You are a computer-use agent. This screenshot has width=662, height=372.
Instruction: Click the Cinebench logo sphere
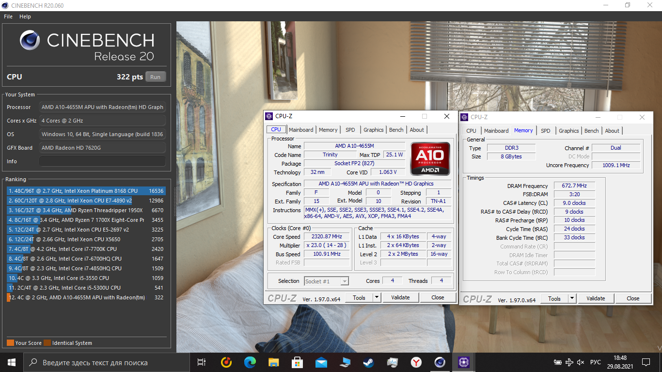(30, 41)
